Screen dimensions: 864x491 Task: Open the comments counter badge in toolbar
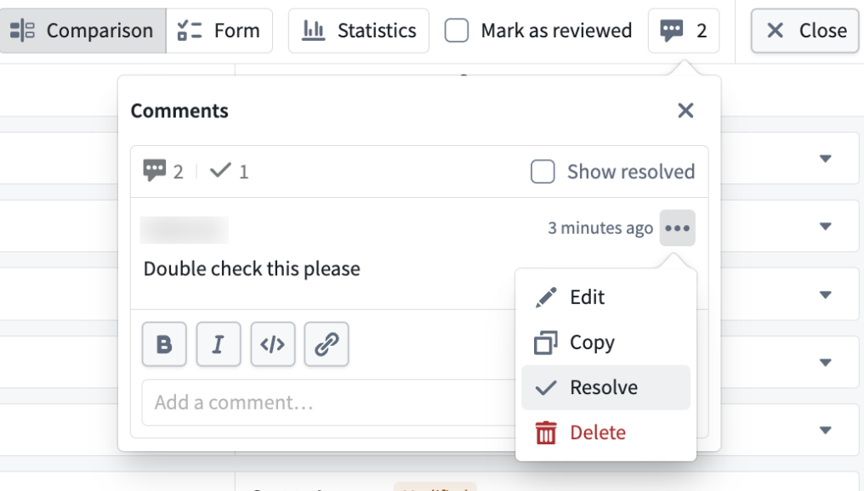(684, 30)
